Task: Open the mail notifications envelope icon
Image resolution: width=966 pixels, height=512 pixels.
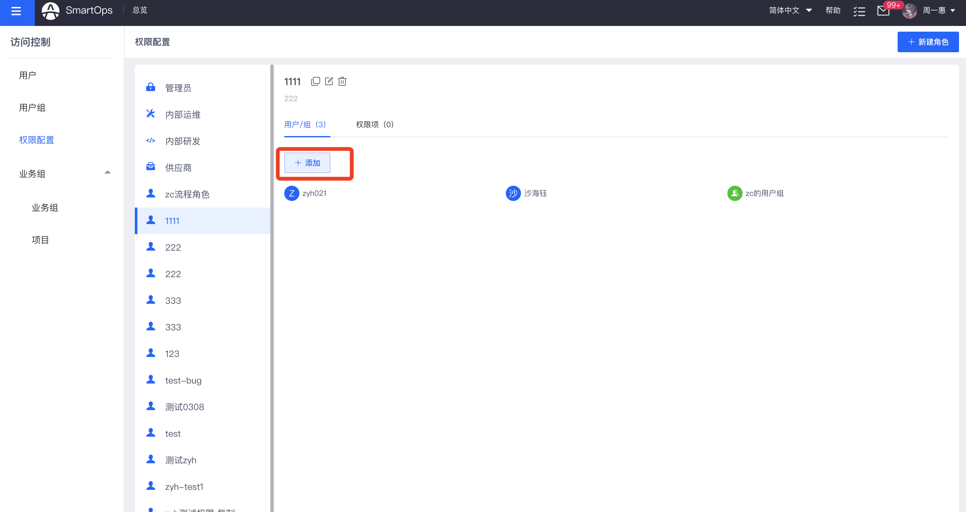Action: coord(883,11)
